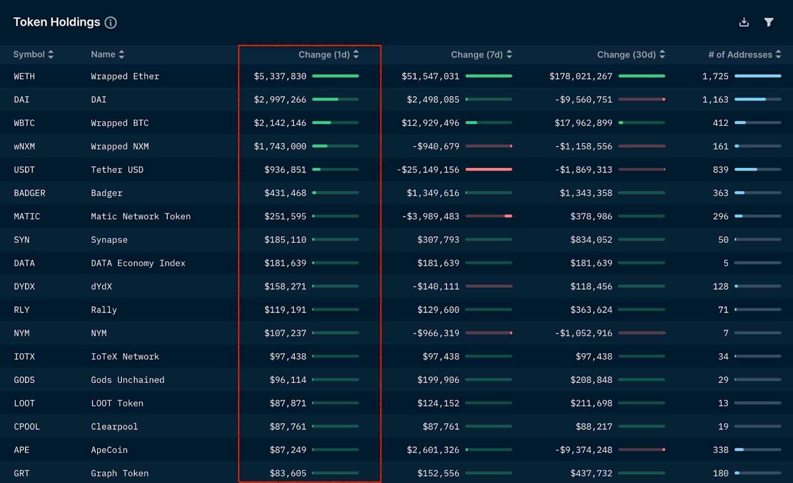
Task: Click the $208,848 value
Action: point(591,379)
